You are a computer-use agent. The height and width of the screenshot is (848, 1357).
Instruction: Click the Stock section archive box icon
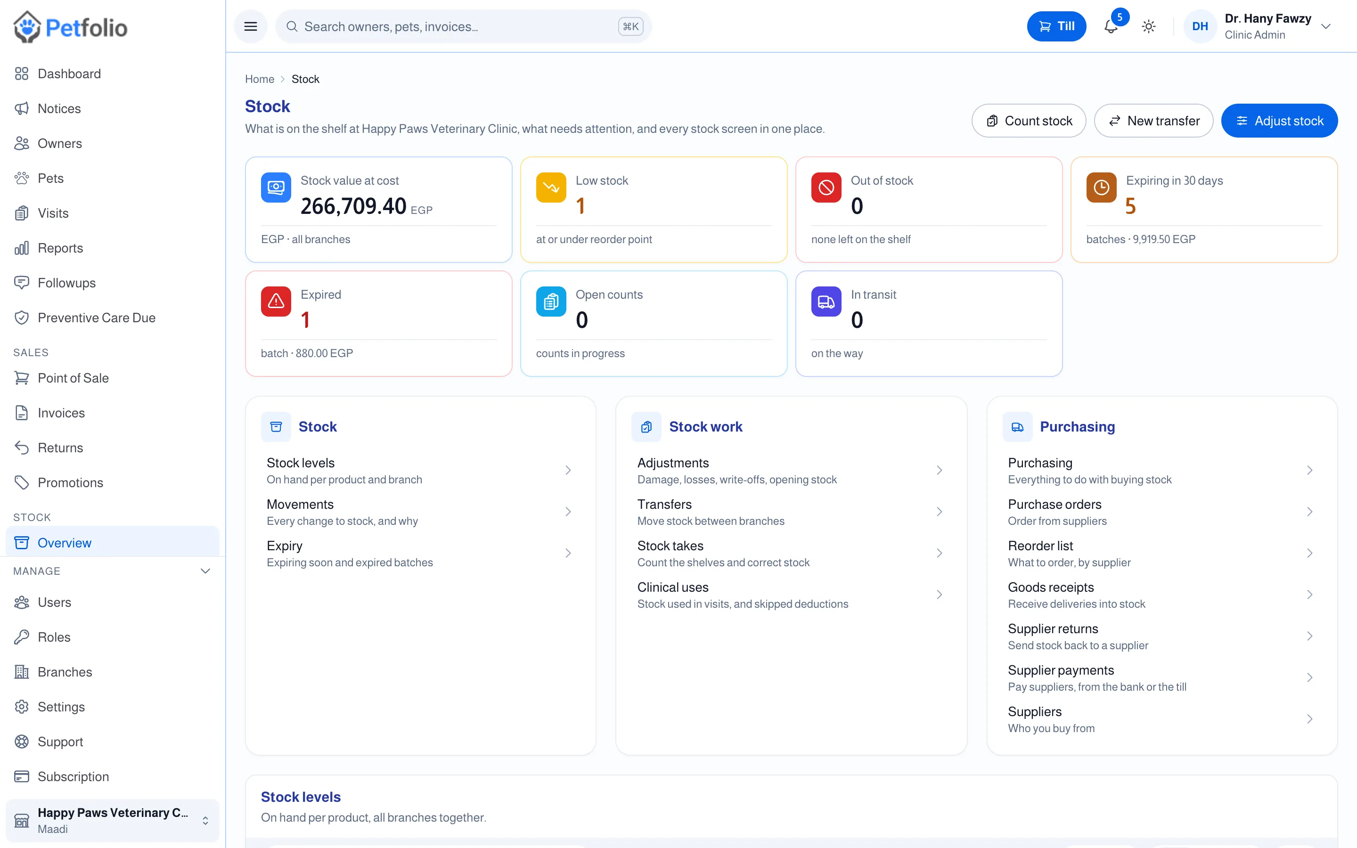[x=276, y=427]
